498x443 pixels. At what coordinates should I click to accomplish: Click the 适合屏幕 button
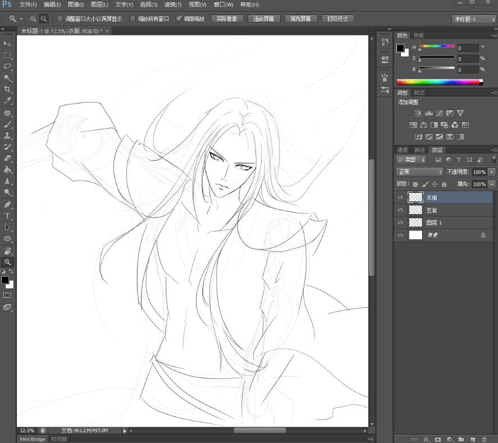click(264, 19)
